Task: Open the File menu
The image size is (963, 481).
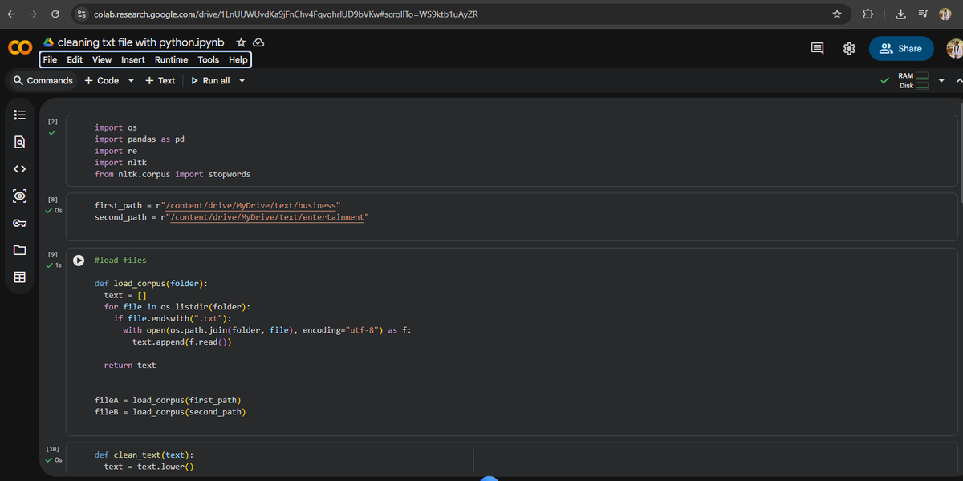Action: click(50, 59)
